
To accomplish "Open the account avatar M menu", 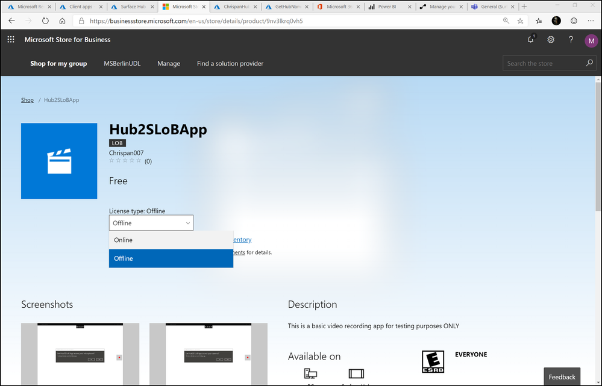I will coord(591,41).
